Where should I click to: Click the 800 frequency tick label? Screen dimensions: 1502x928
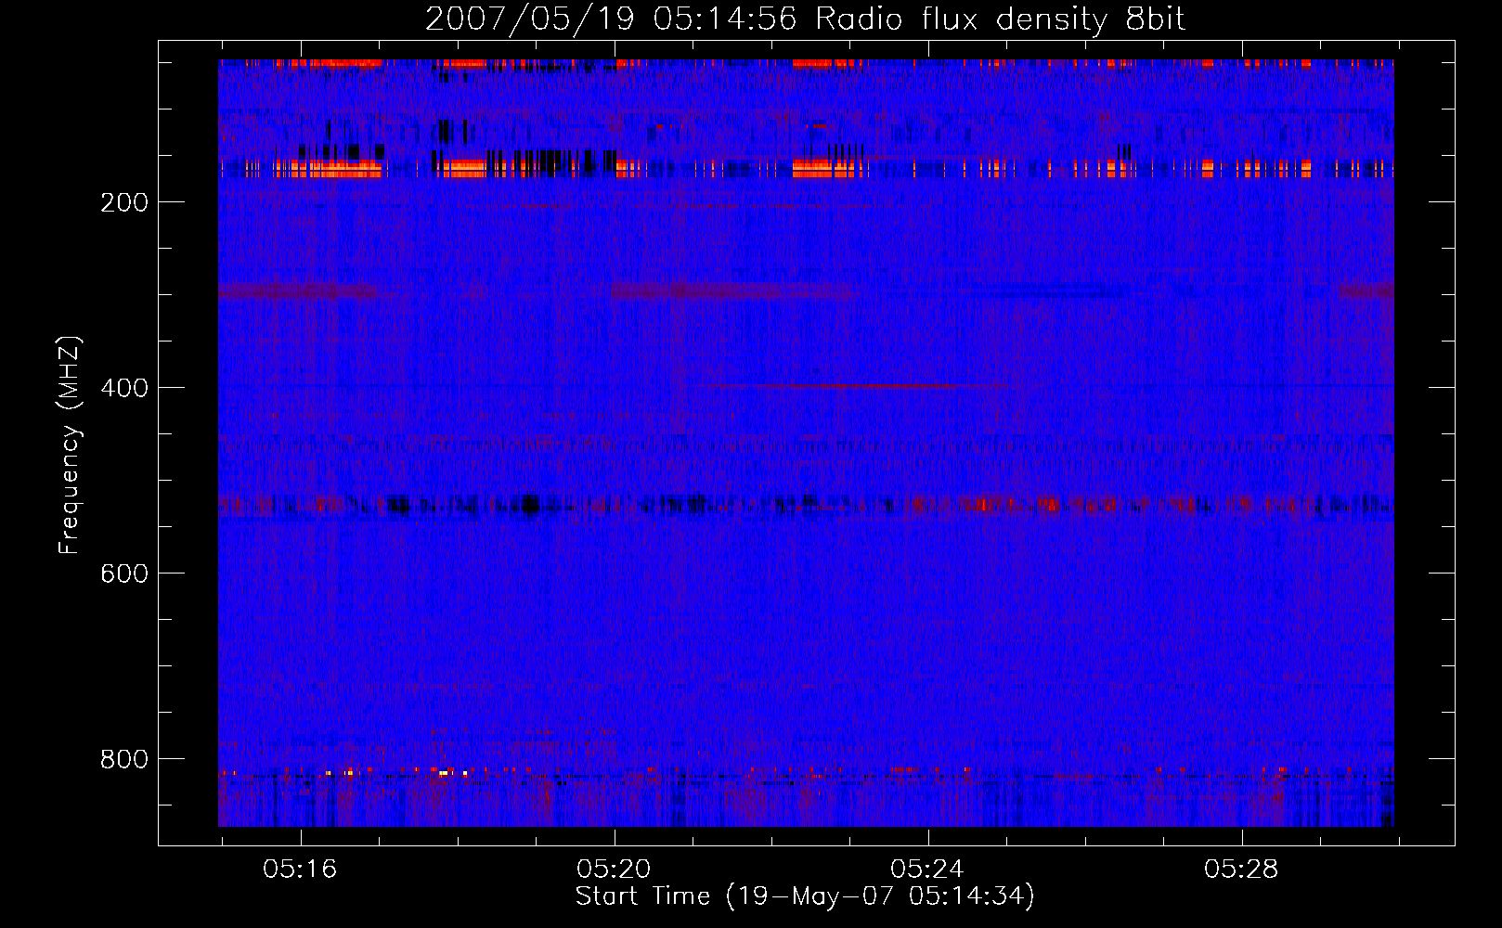[124, 759]
